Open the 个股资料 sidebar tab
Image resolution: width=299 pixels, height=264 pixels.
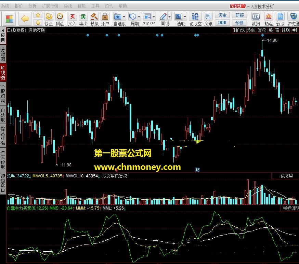pos(3,94)
